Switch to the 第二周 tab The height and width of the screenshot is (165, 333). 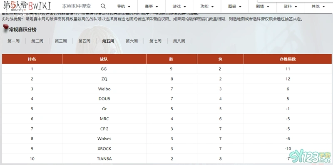click(37, 41)
